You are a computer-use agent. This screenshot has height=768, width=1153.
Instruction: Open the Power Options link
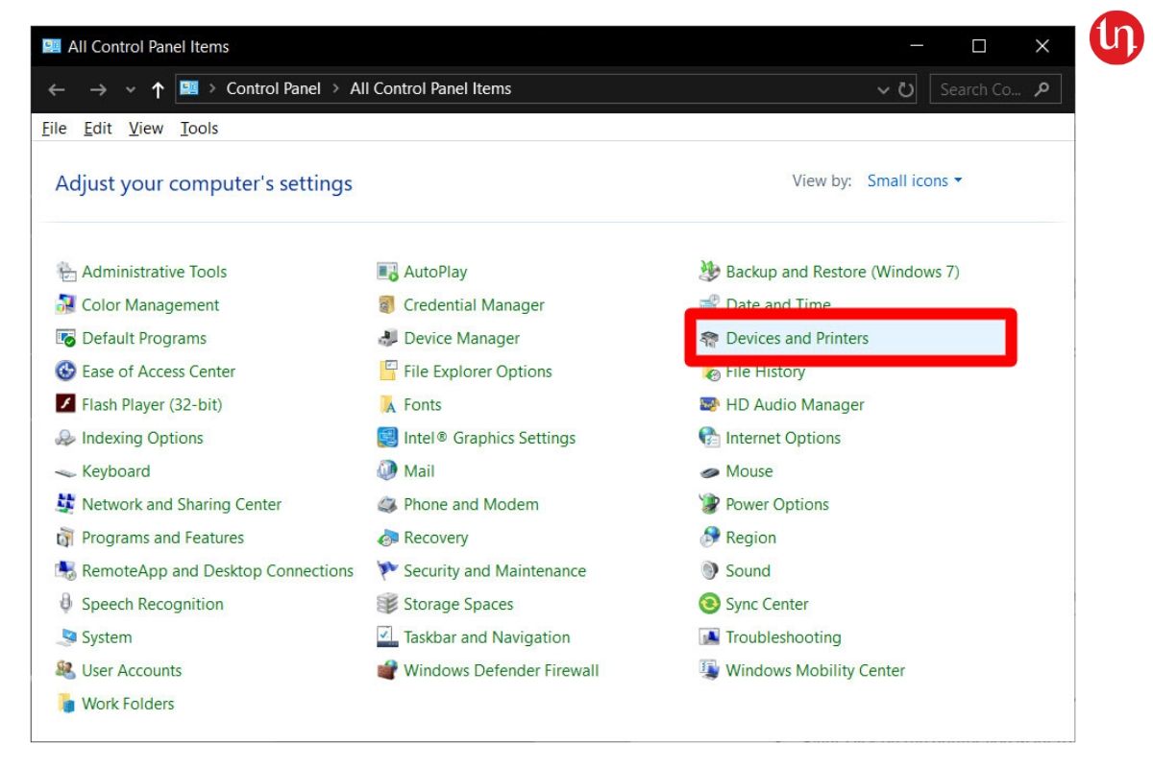[x=777, y=504]
